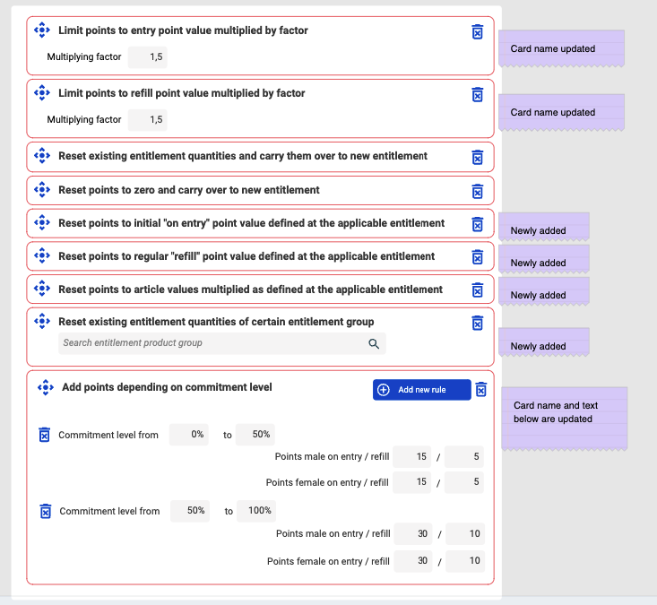The width and height of the screenshot is (657, 605).
Task: Click drag handle of 'Reset points to zero' card
Action: tap(41, 190)
